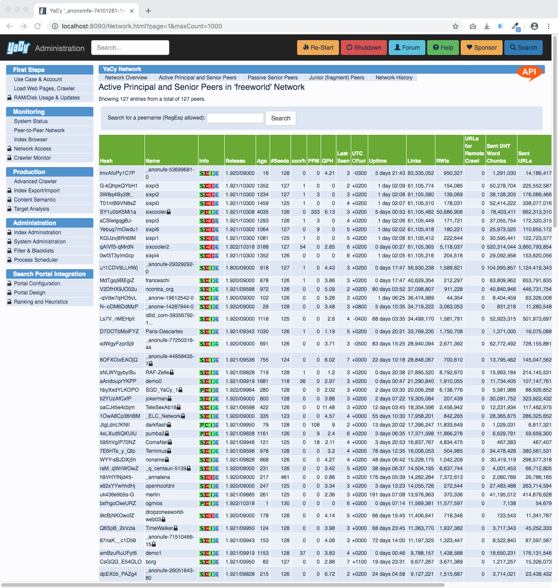Switch to Network History tab
Viewport: 558px width, 588px height.
tap(394, 78)
